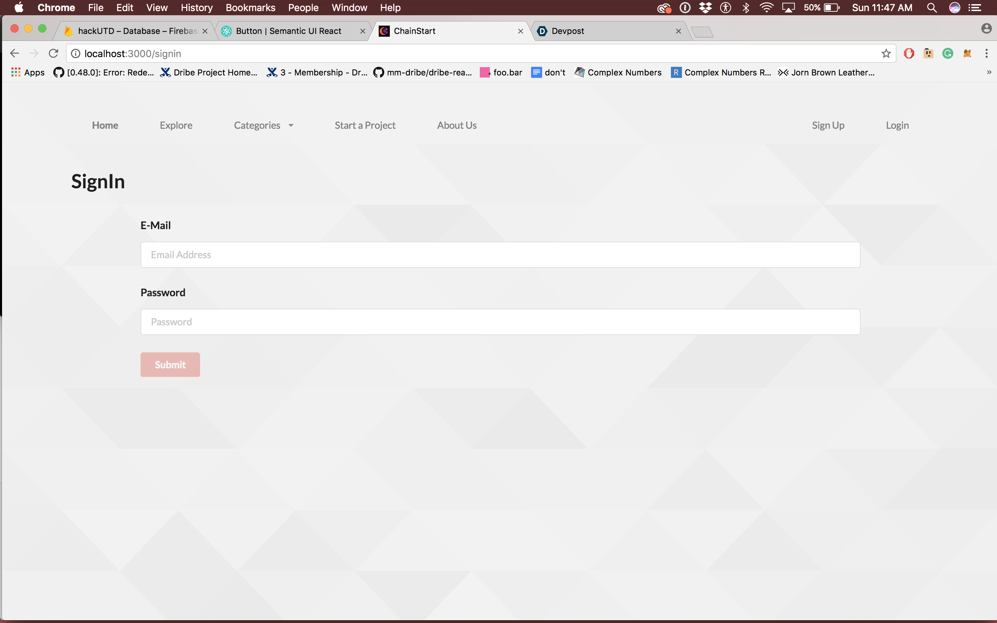Close the Button | Semantic UI React tab
Viewport: 997px width, 623px height.
(362, 31)
